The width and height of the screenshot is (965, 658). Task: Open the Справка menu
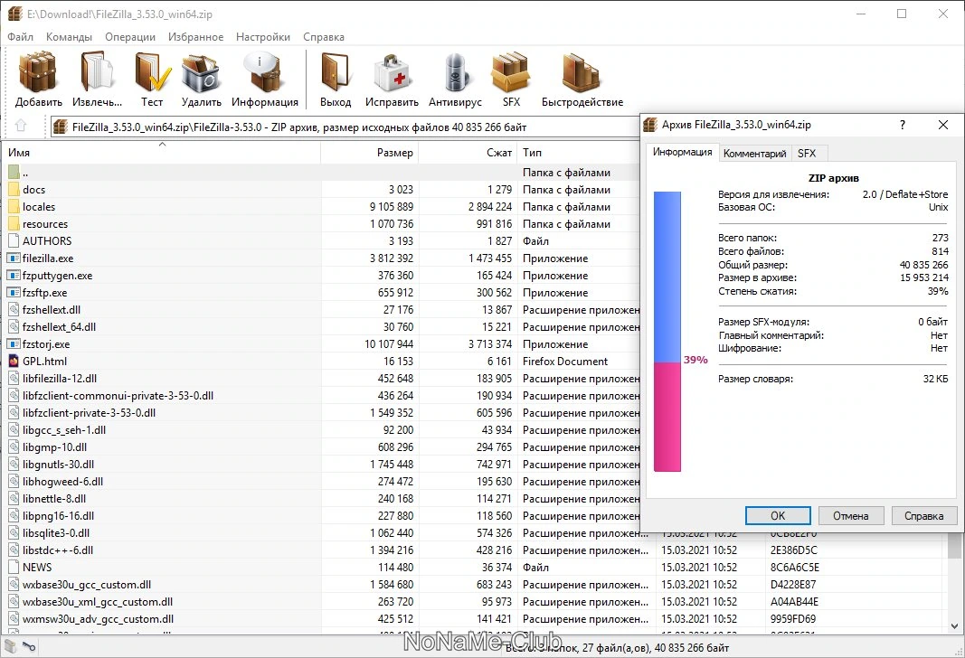tap(323, 37)
